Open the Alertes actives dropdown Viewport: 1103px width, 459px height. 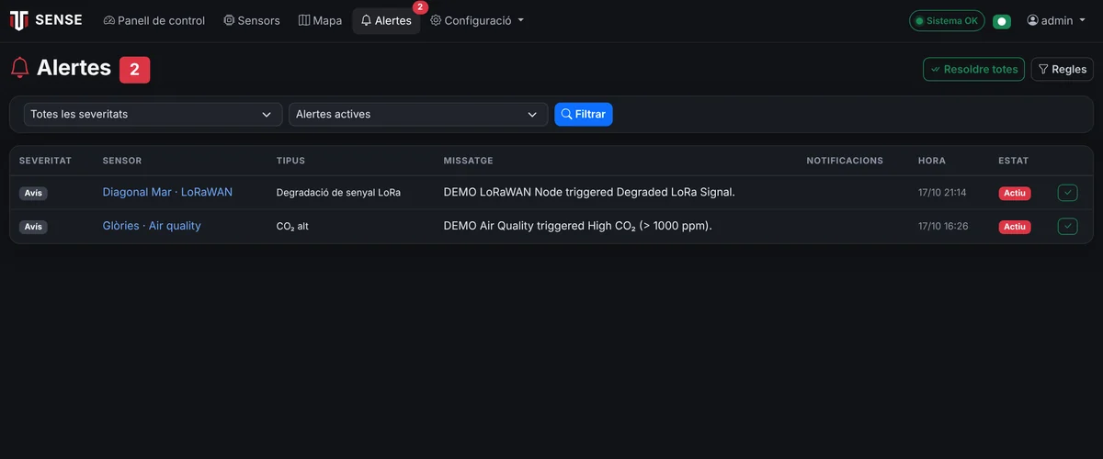click(418, 114)
